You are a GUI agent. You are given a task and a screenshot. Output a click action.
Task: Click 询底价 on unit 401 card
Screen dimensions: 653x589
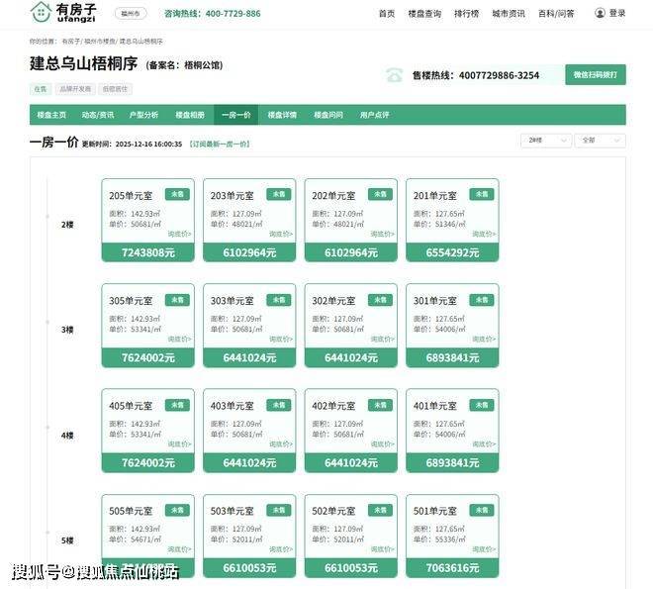click(x=484, y=444)
